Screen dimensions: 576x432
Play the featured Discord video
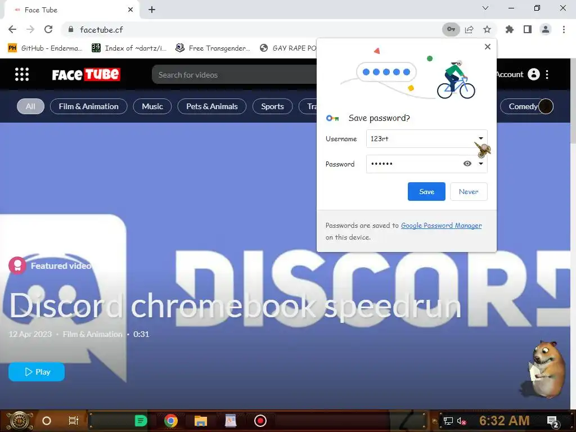click(x=37, y=372)
